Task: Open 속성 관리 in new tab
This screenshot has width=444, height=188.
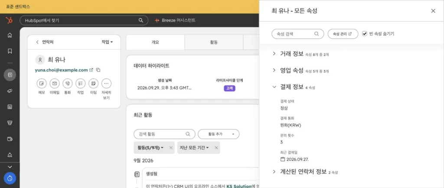Action: pos(342,34)
